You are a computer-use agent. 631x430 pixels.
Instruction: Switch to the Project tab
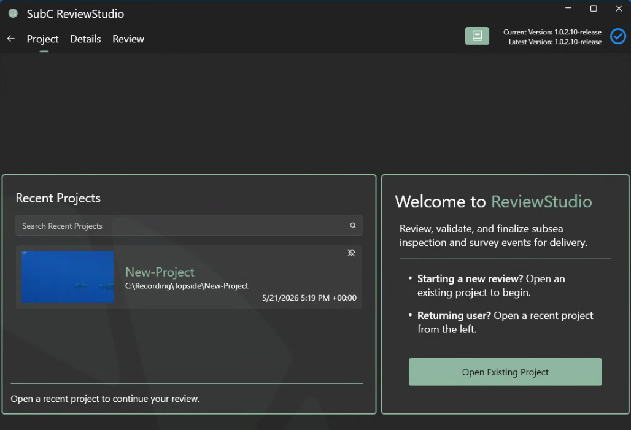pyautogui.click(x=42, y=39)
